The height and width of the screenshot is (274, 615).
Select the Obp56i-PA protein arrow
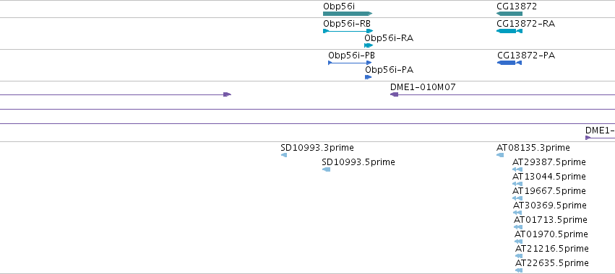(368, 77)
